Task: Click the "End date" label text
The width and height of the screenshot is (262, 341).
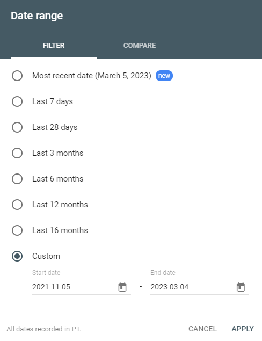Action: click(x=163, y=272)
